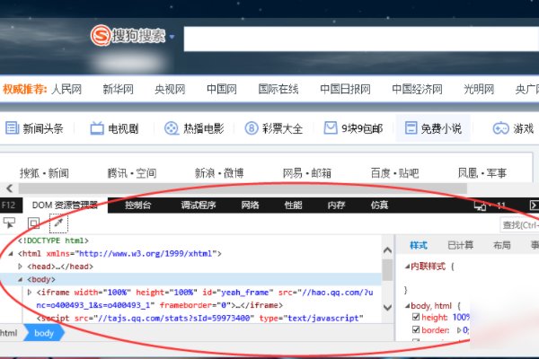This screenshot has width=539, height=359.
Task: Select html in the breadcrumb bar
Action: coord(9,333)
